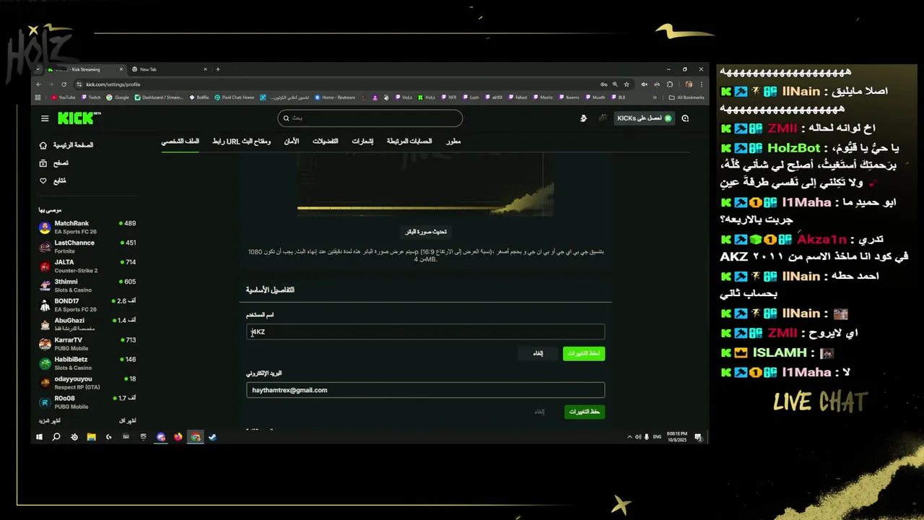The height and width of the screenshot is (520, 924).
Task: Open Firefox from the taskbar
Action: tap(178, 437)
